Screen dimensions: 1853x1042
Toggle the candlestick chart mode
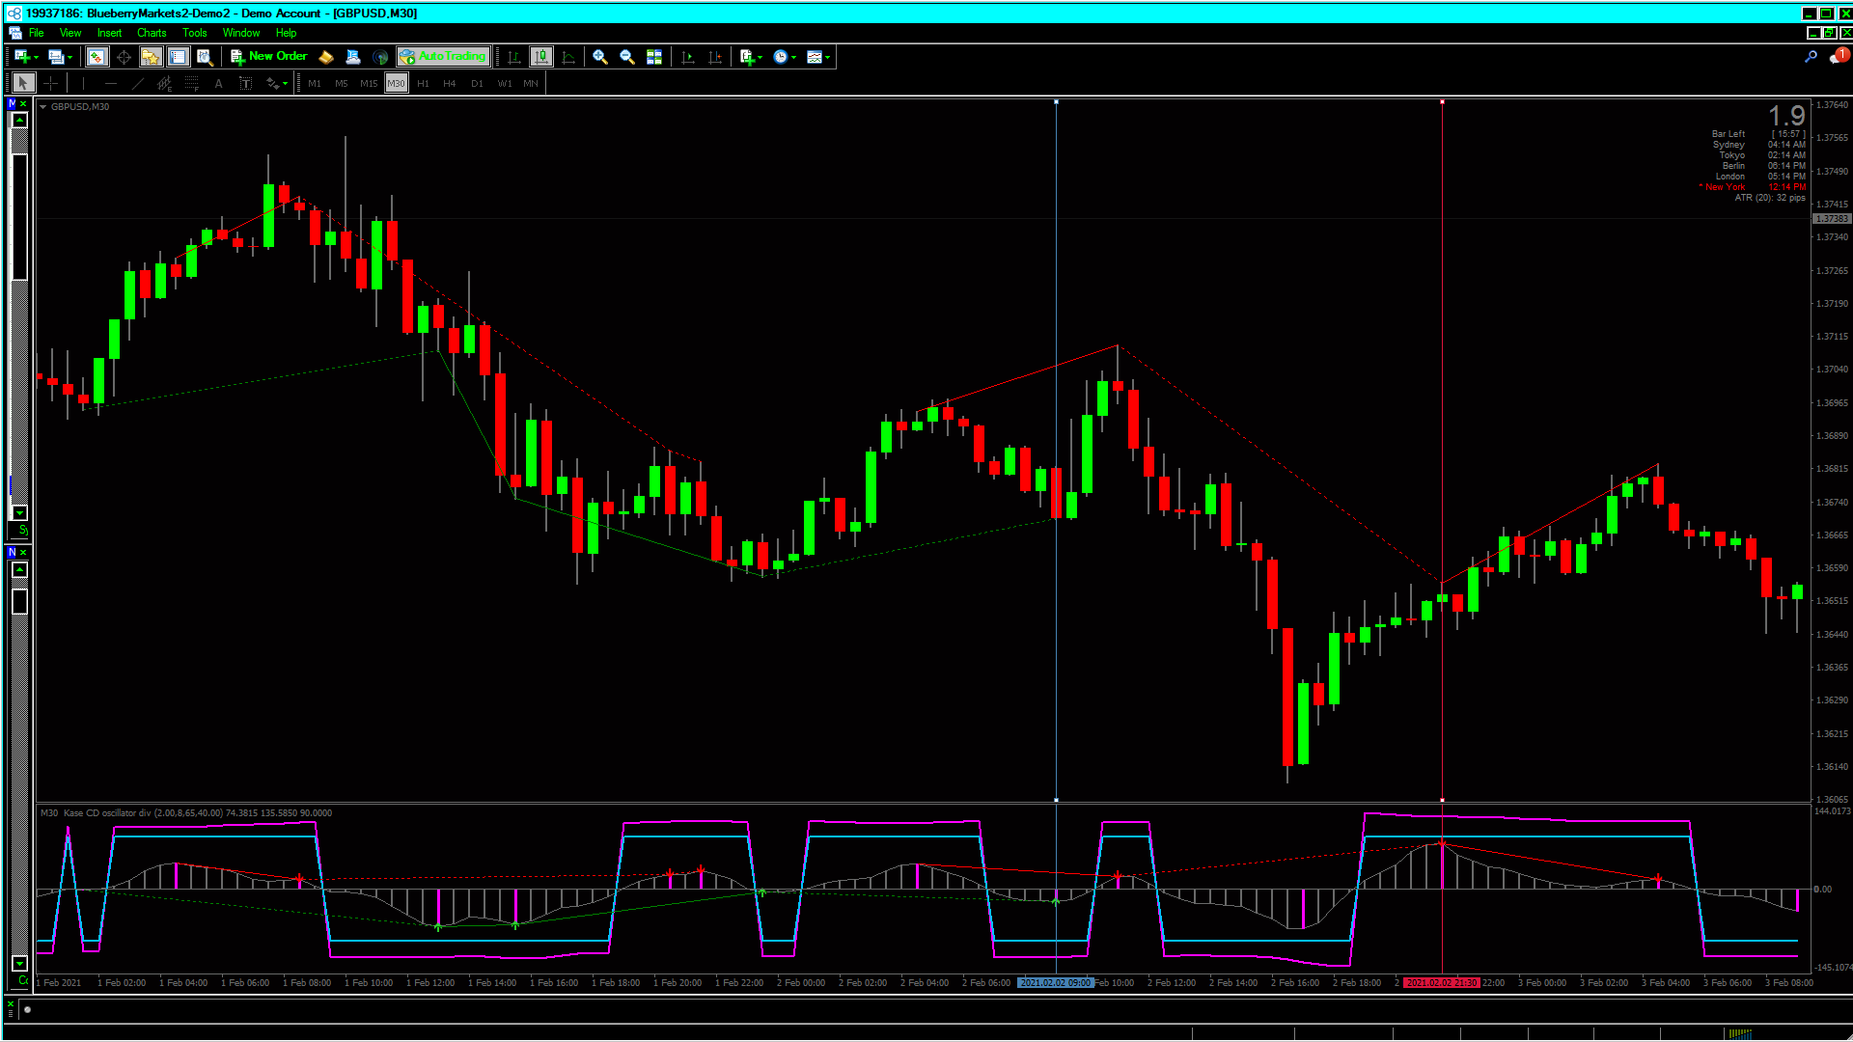pyautogui.click(x=541, y=57)
